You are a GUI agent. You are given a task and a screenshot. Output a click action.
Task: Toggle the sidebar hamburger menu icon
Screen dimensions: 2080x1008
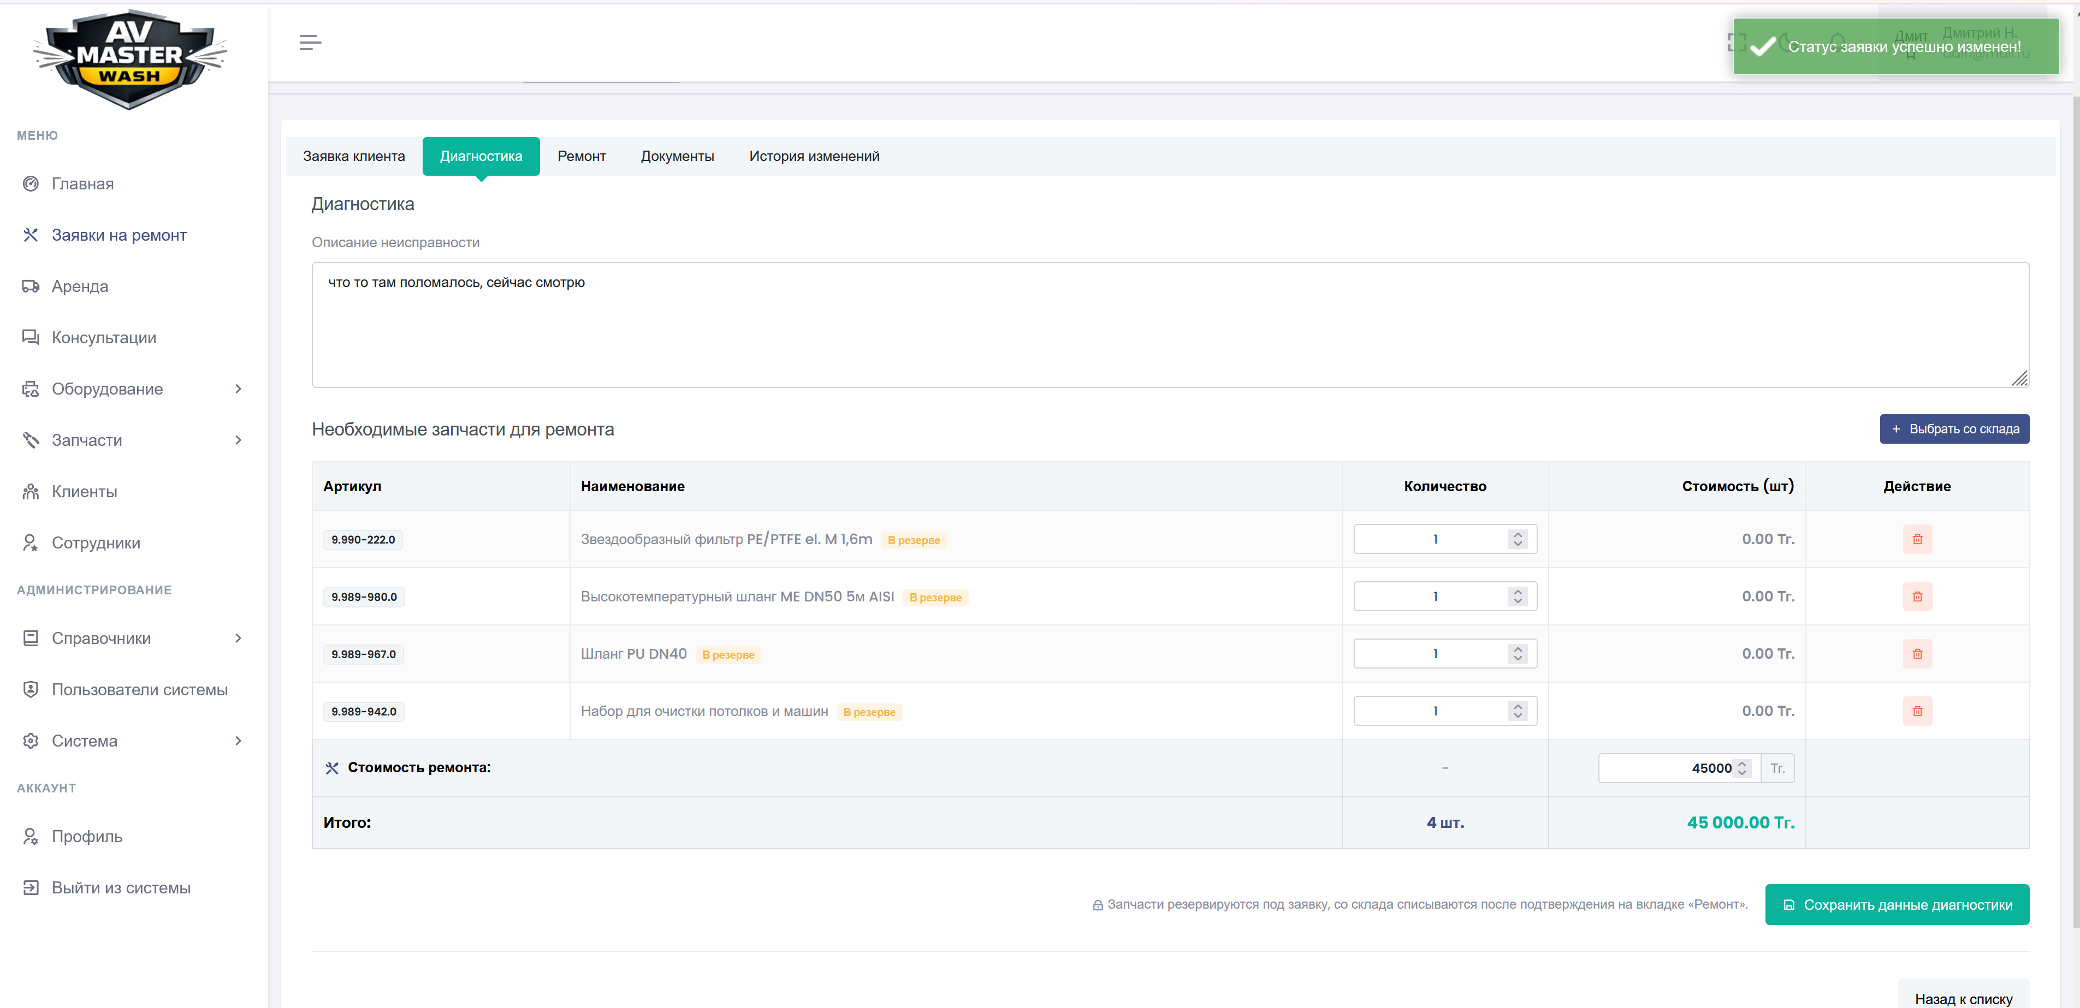pyautogui.click(x=310, y=42)
